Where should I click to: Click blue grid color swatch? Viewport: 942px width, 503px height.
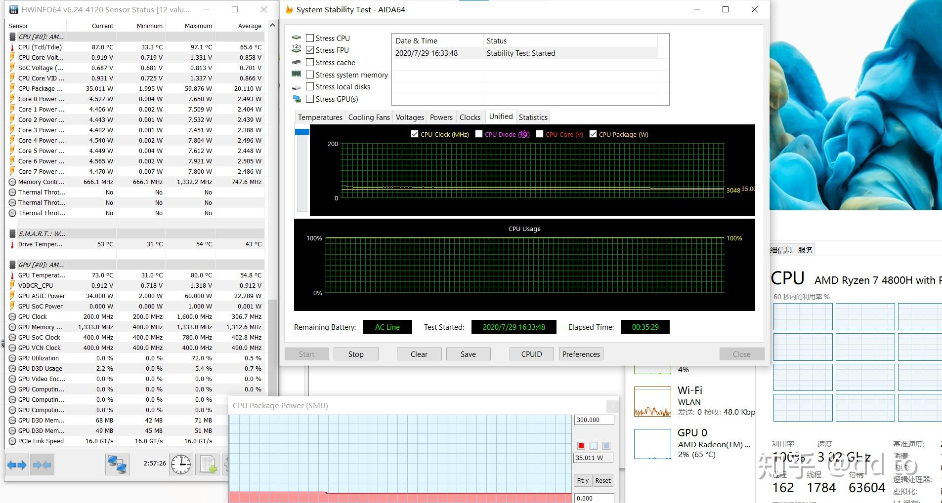click(606, 446)
